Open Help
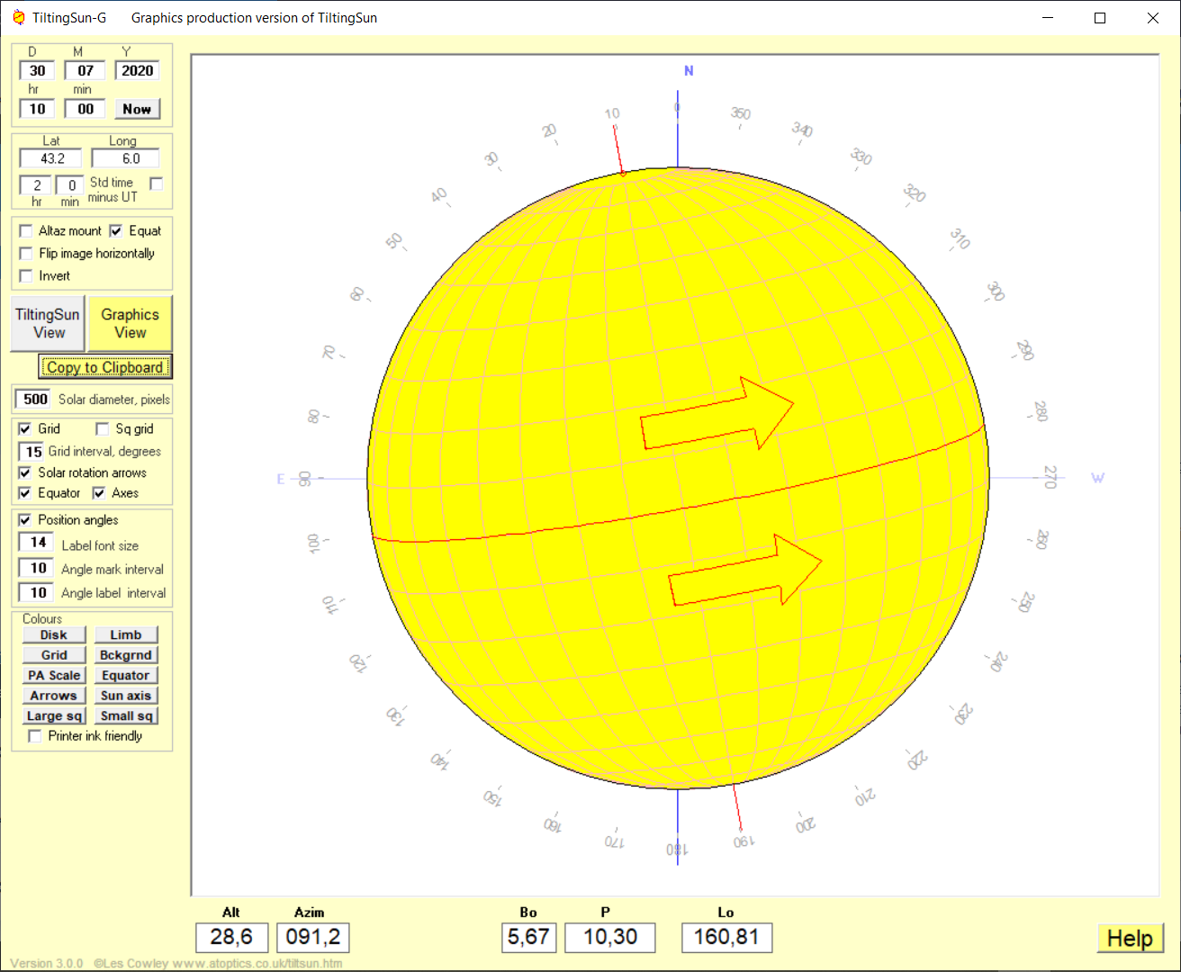The height and width of the screenshot is (972, 1181). point(1130,939)
